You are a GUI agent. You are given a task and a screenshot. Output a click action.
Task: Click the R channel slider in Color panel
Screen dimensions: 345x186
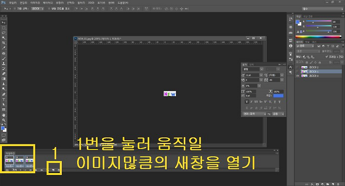(319, 22)
